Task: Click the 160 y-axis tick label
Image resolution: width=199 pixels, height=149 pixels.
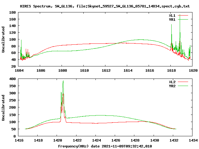Action: 12,19
